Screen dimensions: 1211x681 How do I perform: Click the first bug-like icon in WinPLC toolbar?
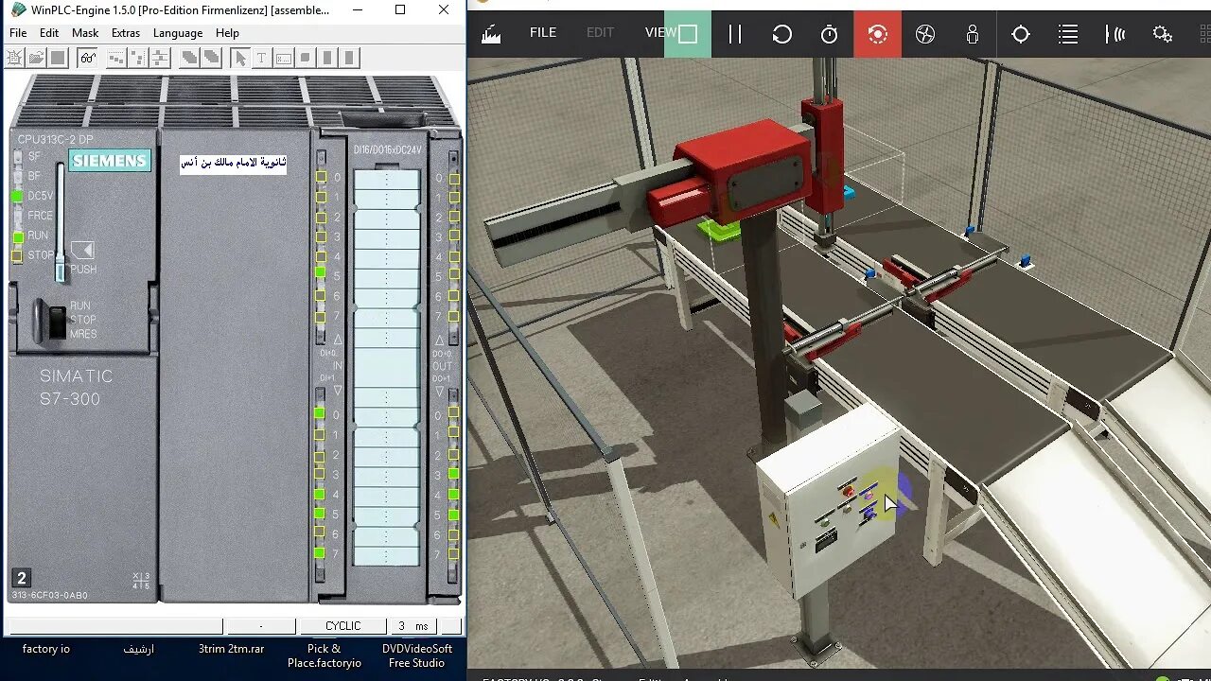point(15,58)
